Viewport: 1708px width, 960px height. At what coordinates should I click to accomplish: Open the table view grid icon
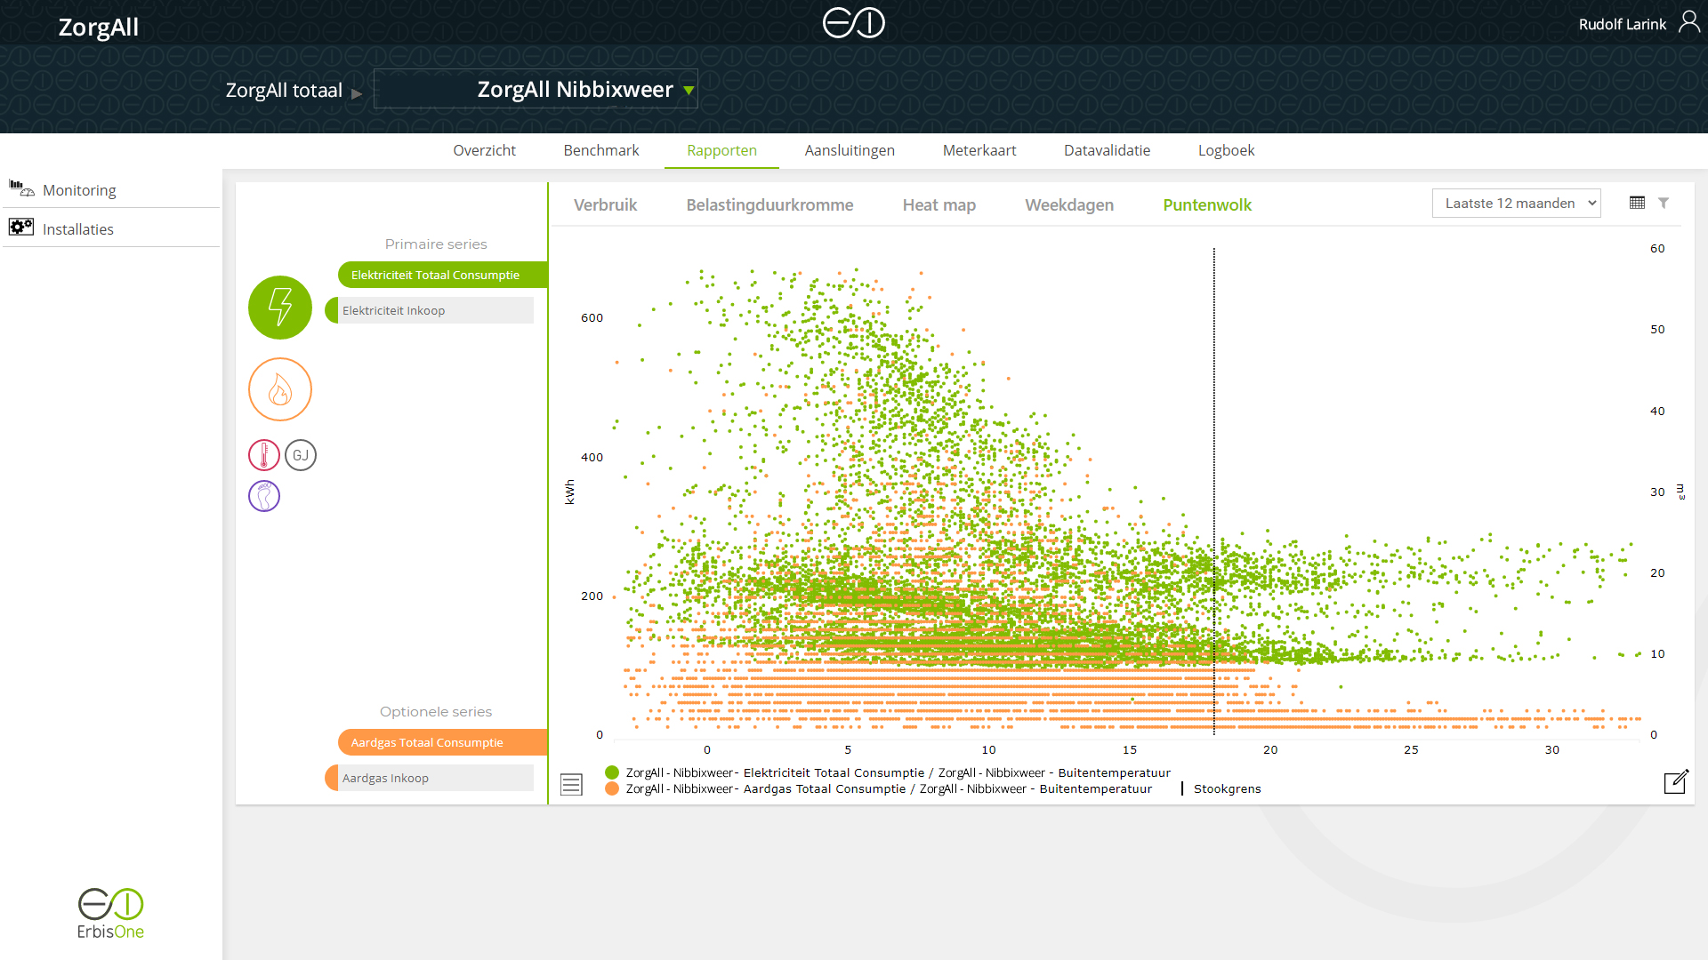1637,203
